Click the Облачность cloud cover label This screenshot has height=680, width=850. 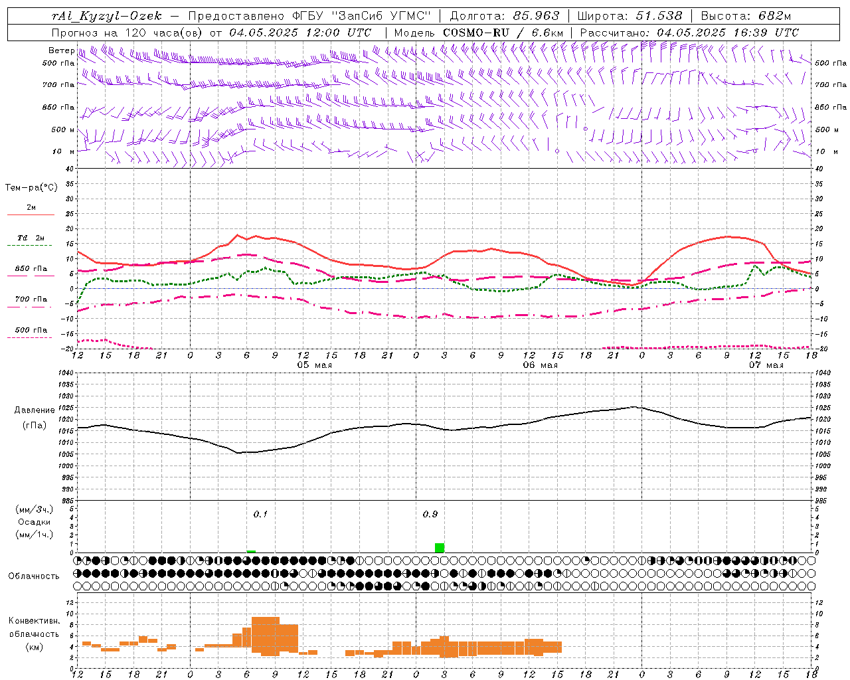[34, 576]
